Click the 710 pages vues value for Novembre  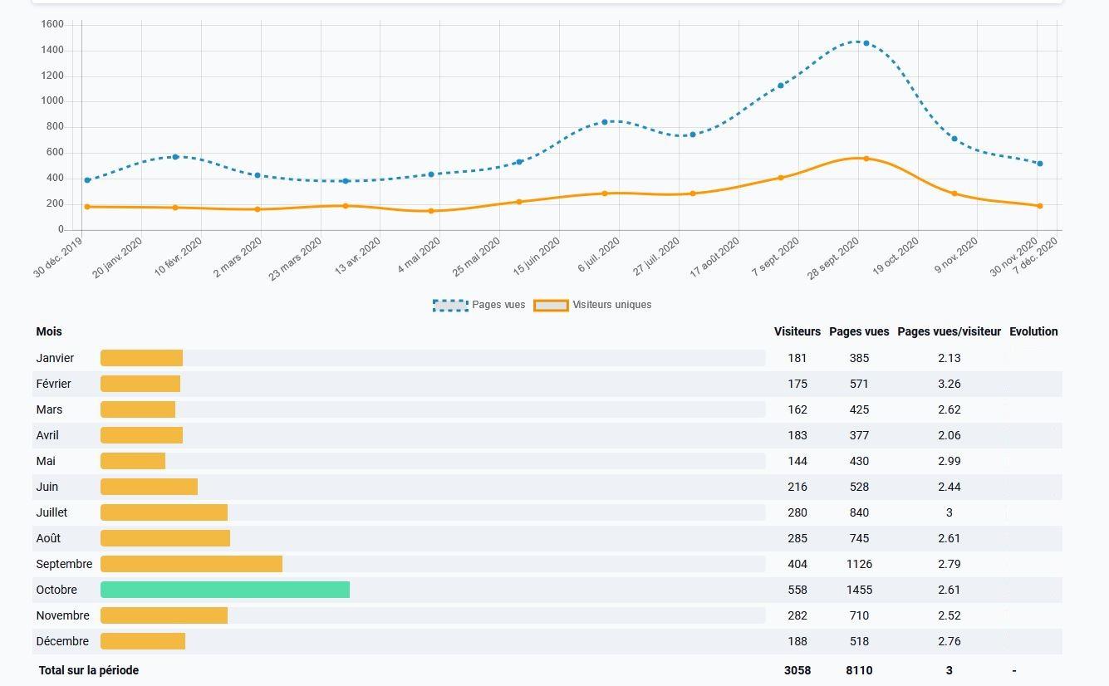tap(859, 615)
